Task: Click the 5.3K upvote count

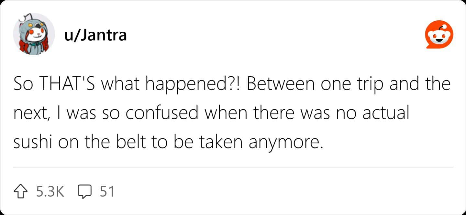Action: click(x=50, y=191)
